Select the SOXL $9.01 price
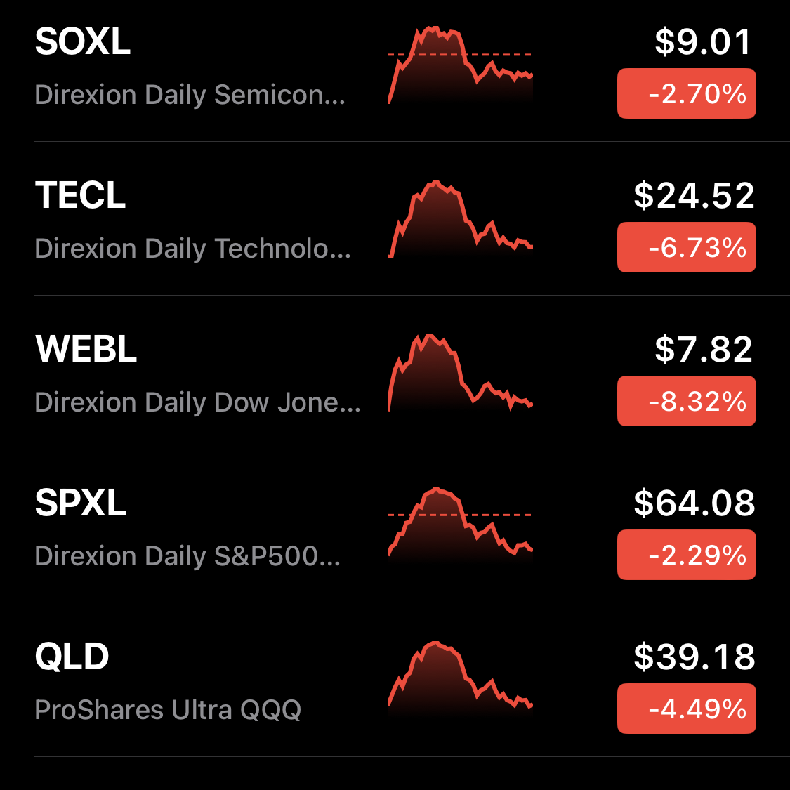 [703, 42]
